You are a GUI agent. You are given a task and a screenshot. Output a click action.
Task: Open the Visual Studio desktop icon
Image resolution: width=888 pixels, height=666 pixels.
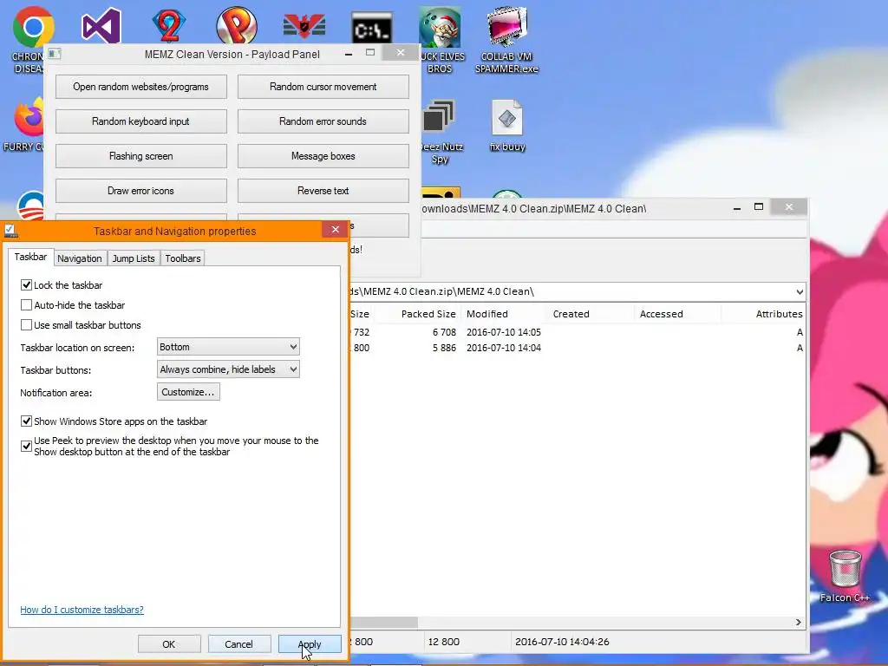(101, 25)
